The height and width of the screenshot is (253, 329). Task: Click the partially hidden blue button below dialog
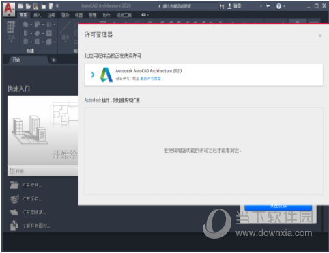pyautogui.click(x=278, y=208)
